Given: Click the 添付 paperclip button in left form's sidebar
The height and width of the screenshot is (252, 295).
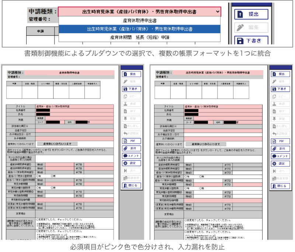Looking at the screenshot, I should coord(132,148).
